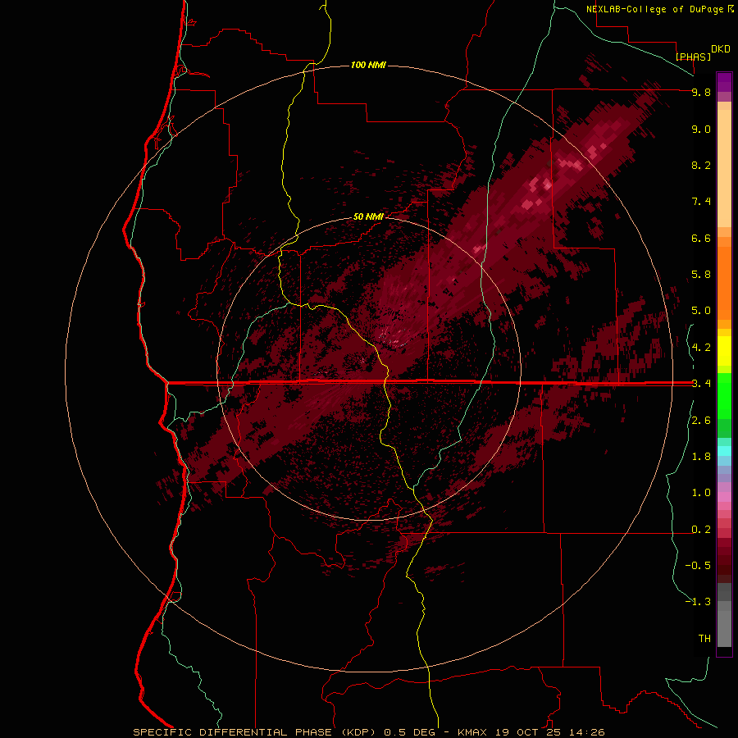Pick the pink band near 1.0 on the scale

point(724,497)
